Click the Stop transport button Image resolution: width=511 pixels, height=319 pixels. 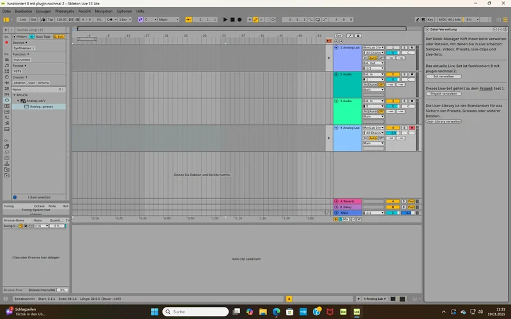[x=233, y=20]
